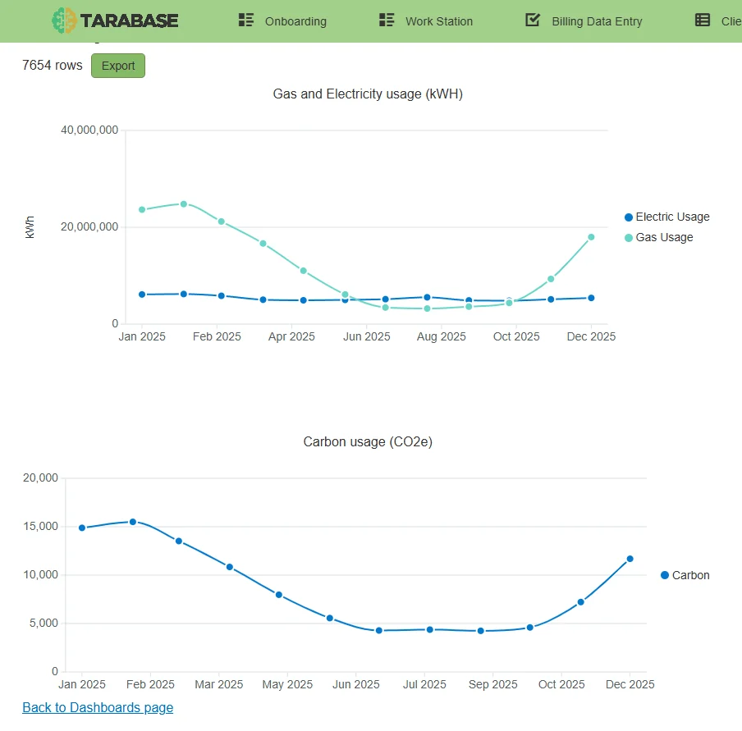Click the kWh axis title

tap(30, 227)
